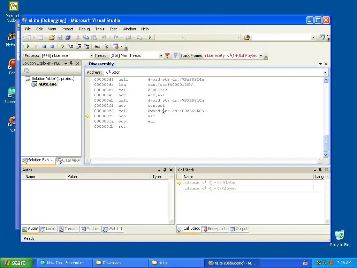Click the Solution Explorer Properties toolbar icon
This screenshot has height=268, width=357.
(26, 71)
